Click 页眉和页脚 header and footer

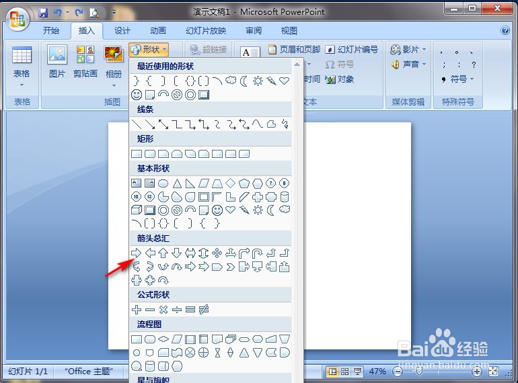click(x=294, y=50)
